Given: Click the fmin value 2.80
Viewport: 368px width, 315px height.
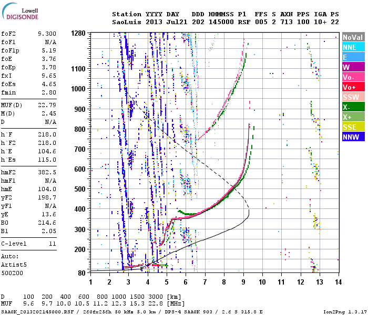Looking at the screenshot, I should 49,92.
